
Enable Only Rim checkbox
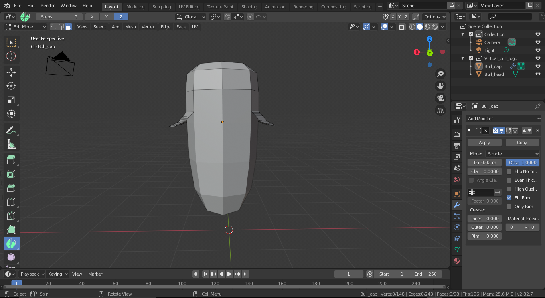[x=509, y=207]
